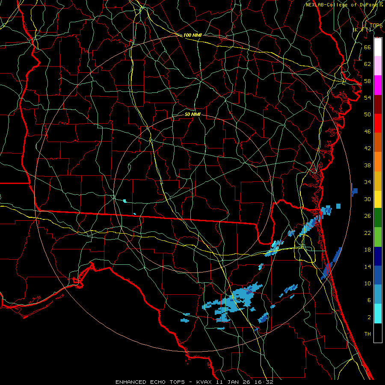Click the legend value '34'
The height and width of the screenshot is (385, 385).
pos(367,182)
